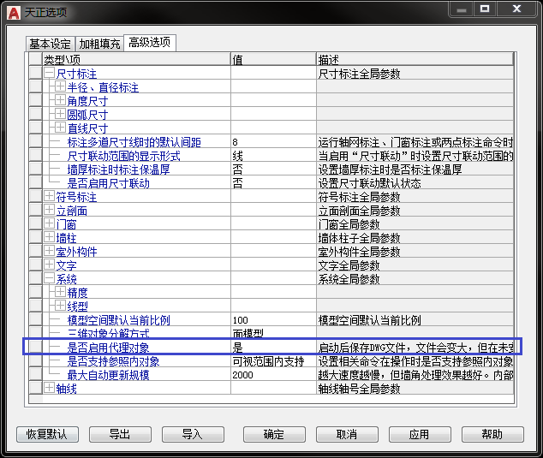The height and width of the screenshot is (458, 543).
Task: Expand the 门窗 category
Action: (49, 224)
